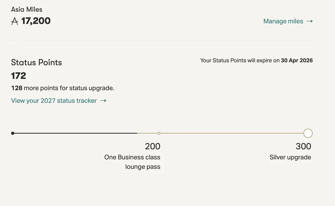Click the Status Points heading
The height and width of the screenshot is (206, 335).
(x=37, y=62)
